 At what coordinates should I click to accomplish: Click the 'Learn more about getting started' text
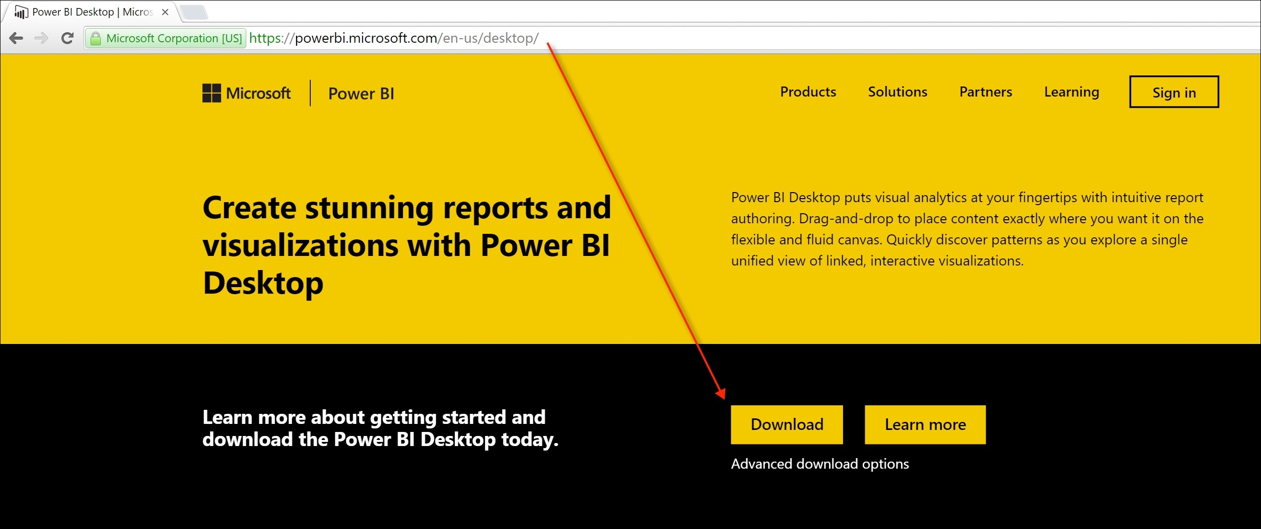(x=380, y=428)
